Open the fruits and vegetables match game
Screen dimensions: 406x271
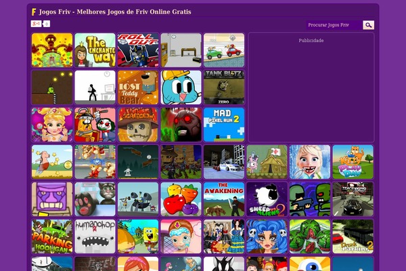click(x=181, y=199)
